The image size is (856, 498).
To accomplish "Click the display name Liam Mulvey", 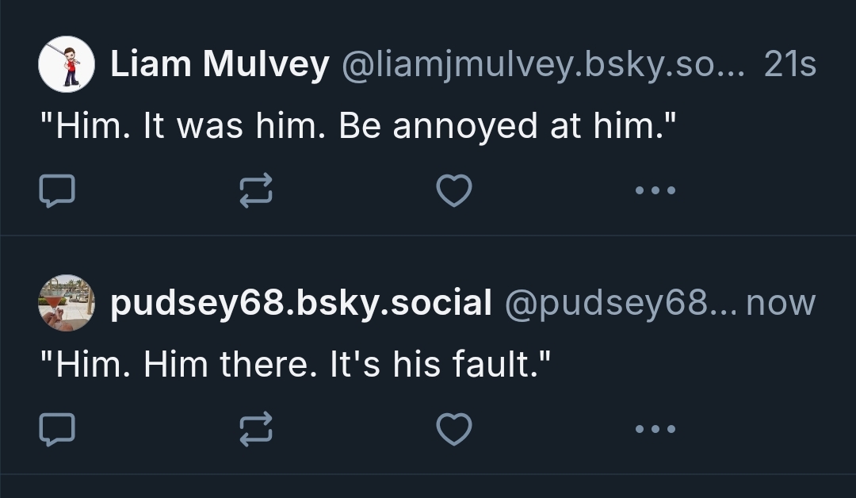I will pyautogui.click(x=219, y=64).
